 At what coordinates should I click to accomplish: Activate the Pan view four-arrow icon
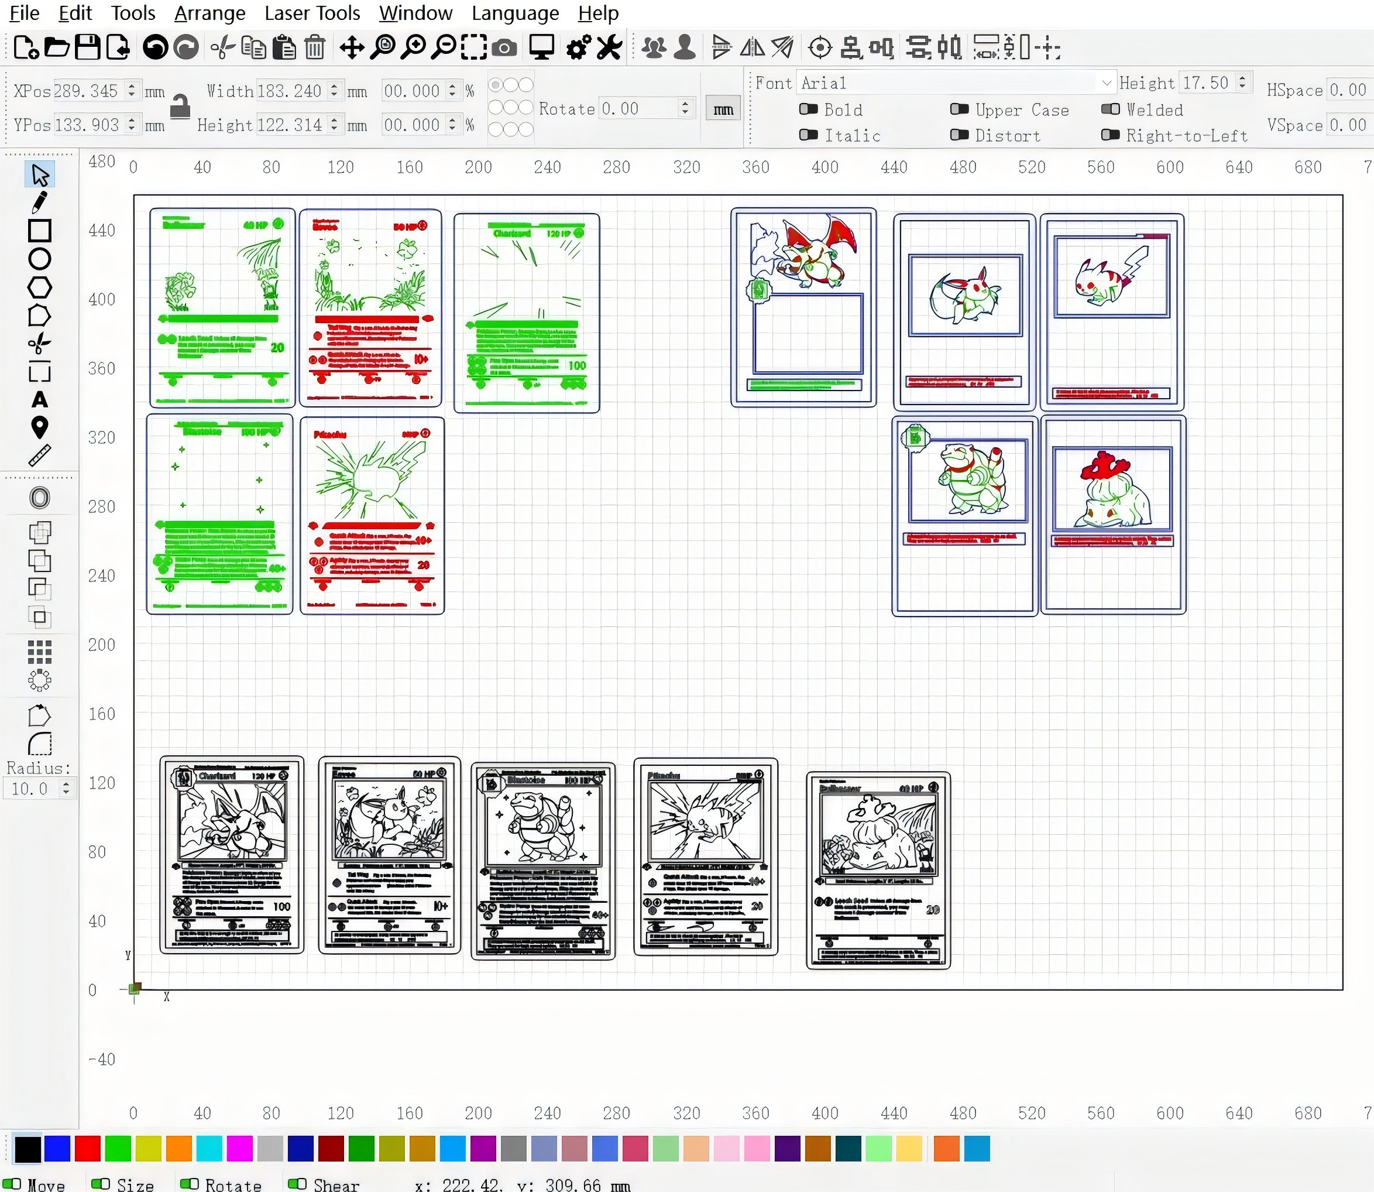tap(352, 48)
